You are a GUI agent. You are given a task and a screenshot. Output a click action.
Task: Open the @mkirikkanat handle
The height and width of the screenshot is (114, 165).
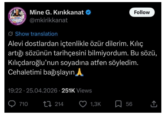49,20
